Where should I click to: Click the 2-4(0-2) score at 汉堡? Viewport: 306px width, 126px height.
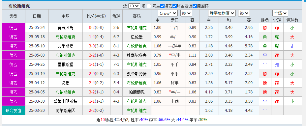(96, 83)
